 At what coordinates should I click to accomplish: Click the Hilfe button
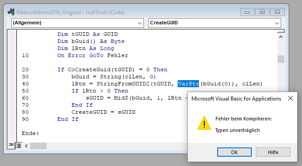(x=273, y=152)
